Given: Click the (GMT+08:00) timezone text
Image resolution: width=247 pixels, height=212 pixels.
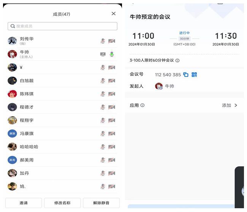Looking at the screenshot, I should coord(184,44).
